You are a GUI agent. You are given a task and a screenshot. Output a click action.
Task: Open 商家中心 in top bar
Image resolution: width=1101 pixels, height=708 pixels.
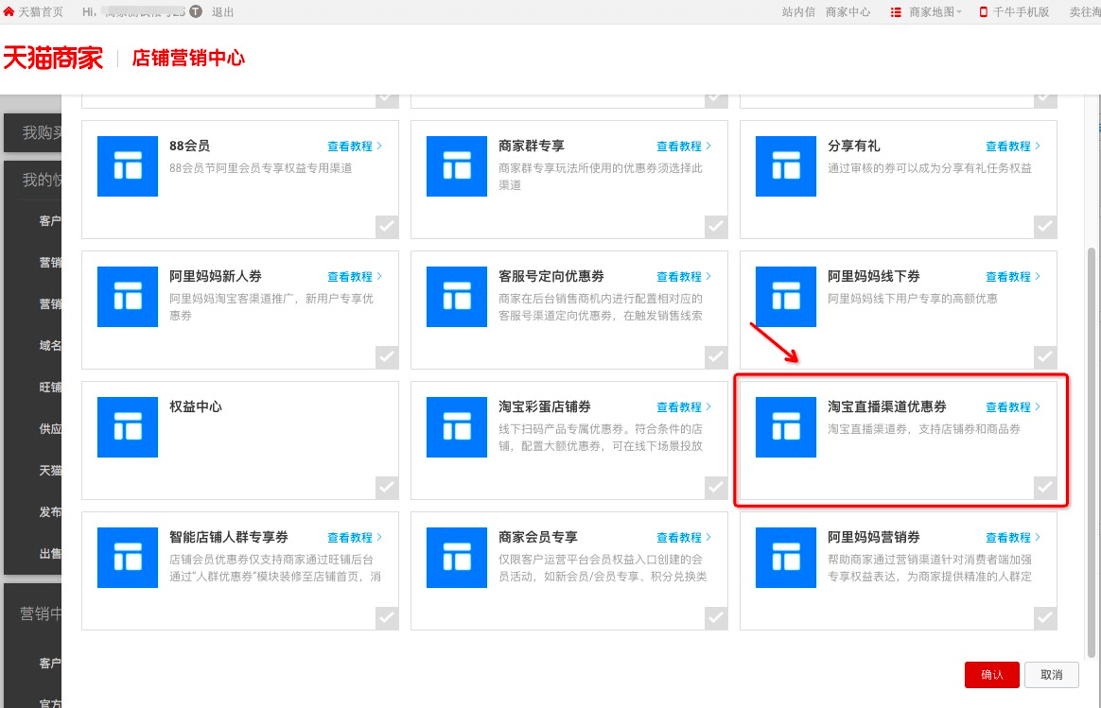[848, 12]
